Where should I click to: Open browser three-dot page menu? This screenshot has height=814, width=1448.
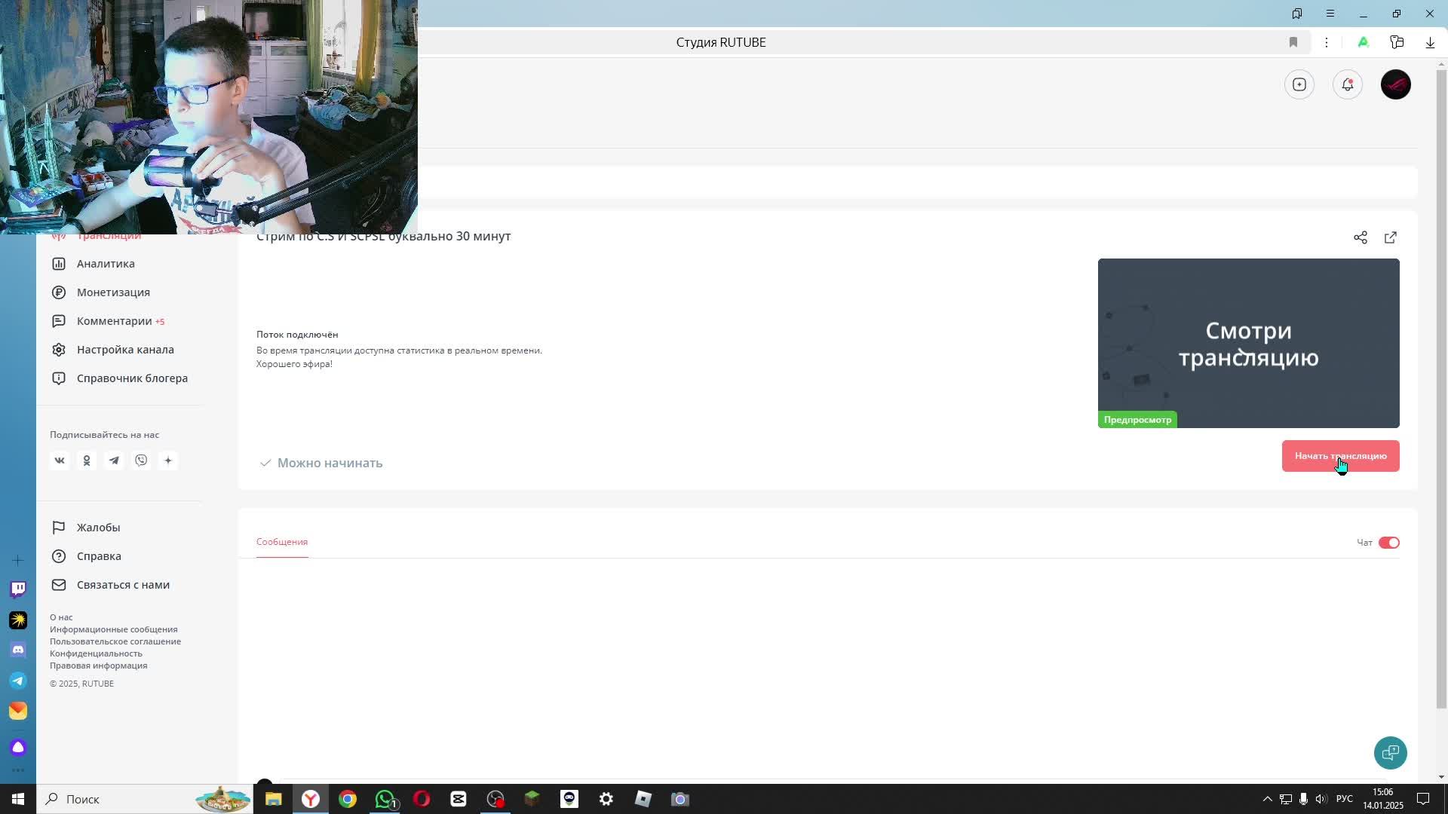[x=1326, y=42]
